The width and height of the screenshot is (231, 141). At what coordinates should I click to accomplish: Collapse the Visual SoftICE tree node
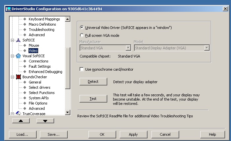[13, 56]
